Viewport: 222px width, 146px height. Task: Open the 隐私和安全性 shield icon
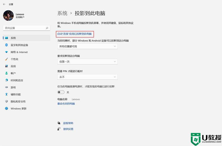[x=6, y=101]
